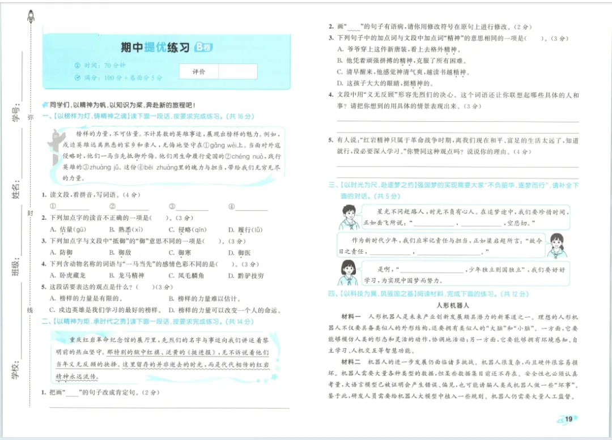Image resolution: width=612 pixels, height=440 pixels.
Task: Click option D. 御医
Action: tap(240, 253)
